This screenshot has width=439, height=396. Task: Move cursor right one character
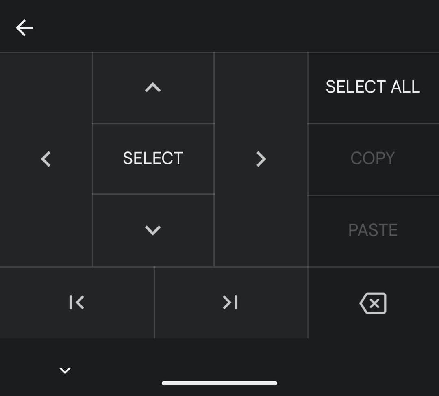coord(261,159)
